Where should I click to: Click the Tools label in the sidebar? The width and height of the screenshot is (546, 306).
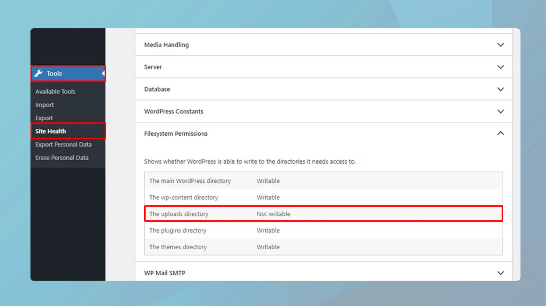point(54,73)
